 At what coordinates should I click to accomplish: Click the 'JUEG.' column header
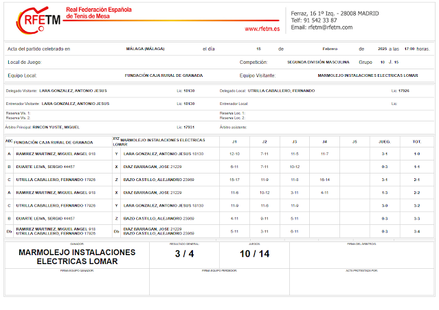click(x=385, y=142)
